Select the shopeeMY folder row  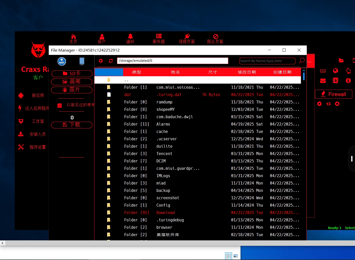[198, 110]
